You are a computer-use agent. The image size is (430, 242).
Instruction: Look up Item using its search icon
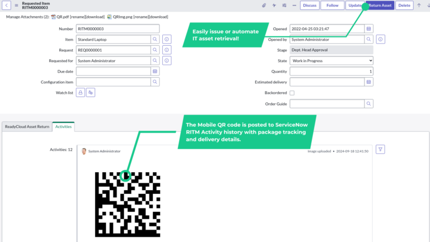(155, 39)
